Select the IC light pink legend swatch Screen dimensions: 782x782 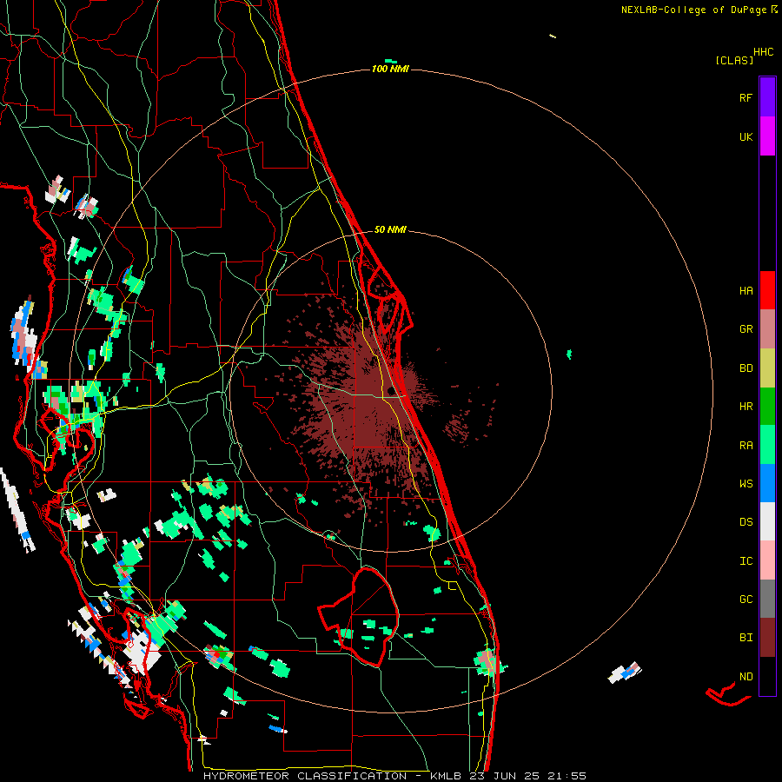[x=767, y=560]
